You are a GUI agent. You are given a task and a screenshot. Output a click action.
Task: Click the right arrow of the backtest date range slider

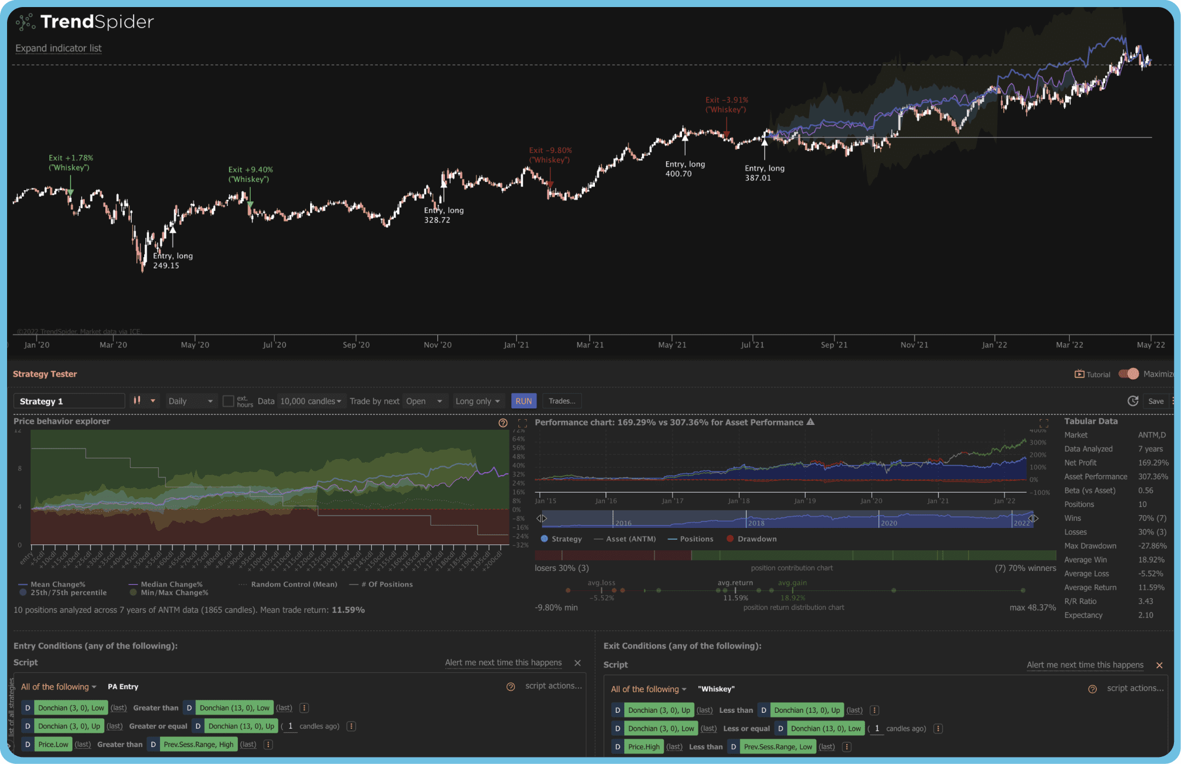pyautogui.click(x=1036, y=519)
